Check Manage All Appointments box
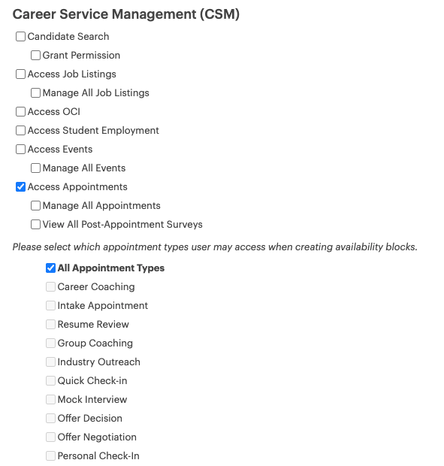 [x=35, y=206]
